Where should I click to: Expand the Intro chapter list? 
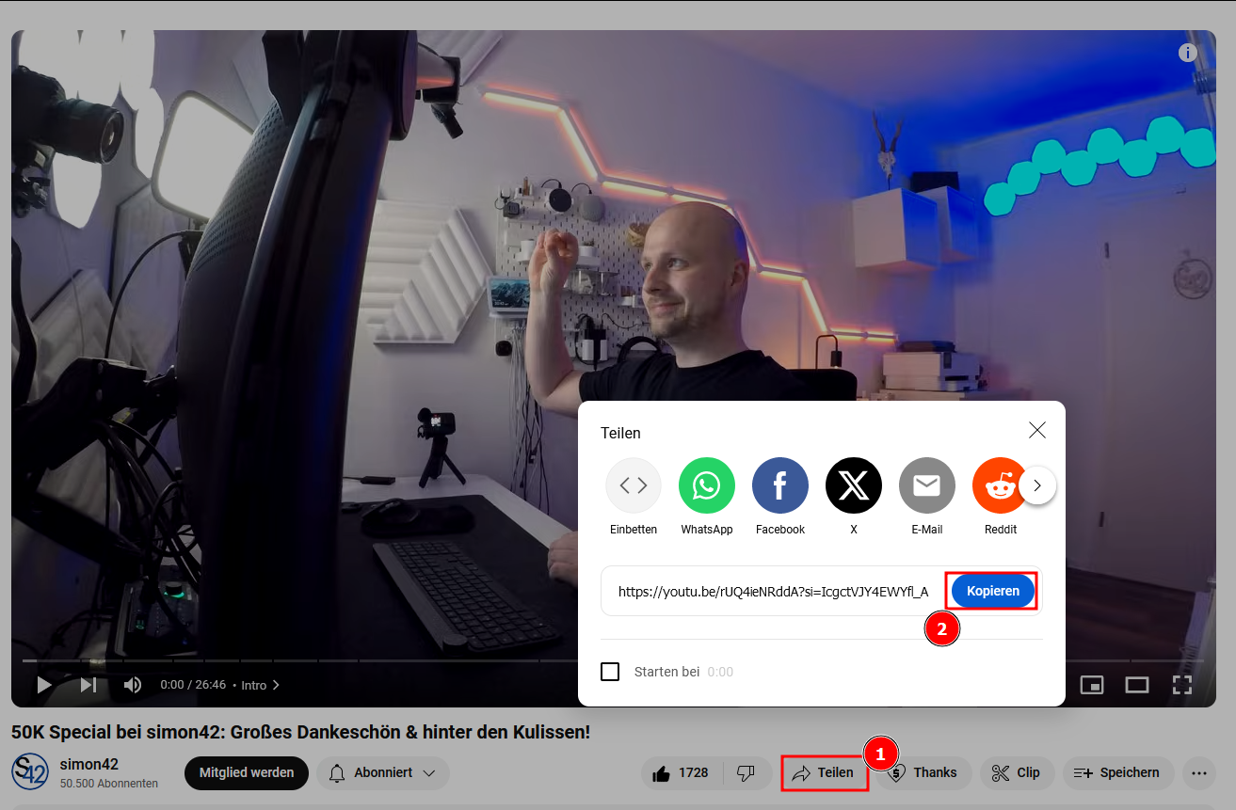pos(261,685)
